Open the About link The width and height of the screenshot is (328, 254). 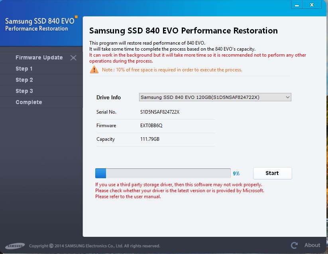coord(312,245)
